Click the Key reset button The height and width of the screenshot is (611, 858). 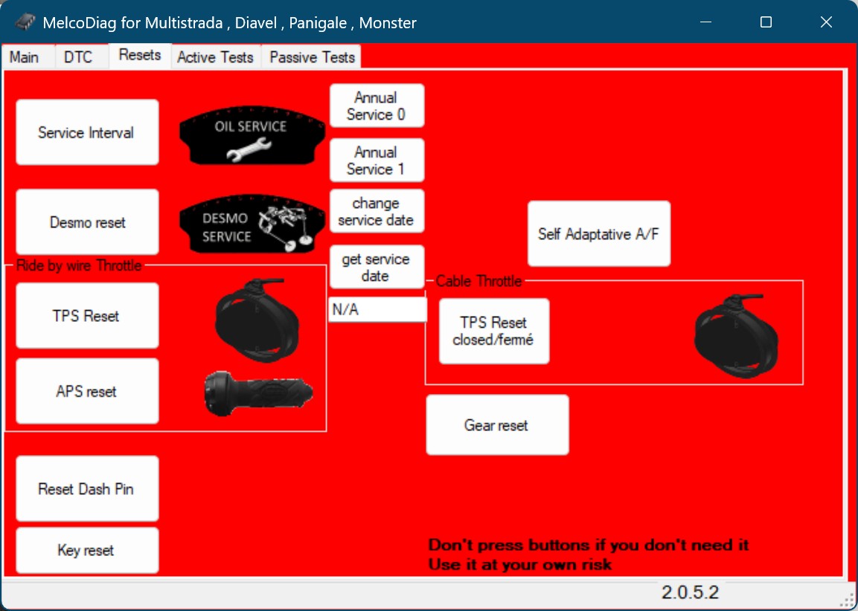coord(87,550)
